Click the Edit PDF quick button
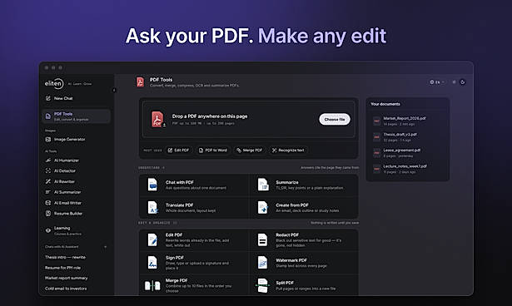The width and height of the screenshot is (512, 306). (179, 150)
